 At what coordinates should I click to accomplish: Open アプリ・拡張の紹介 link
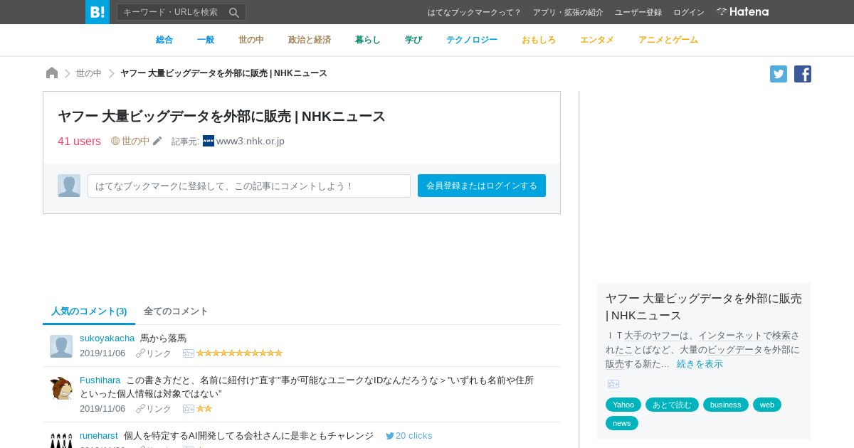pos(568,12)
